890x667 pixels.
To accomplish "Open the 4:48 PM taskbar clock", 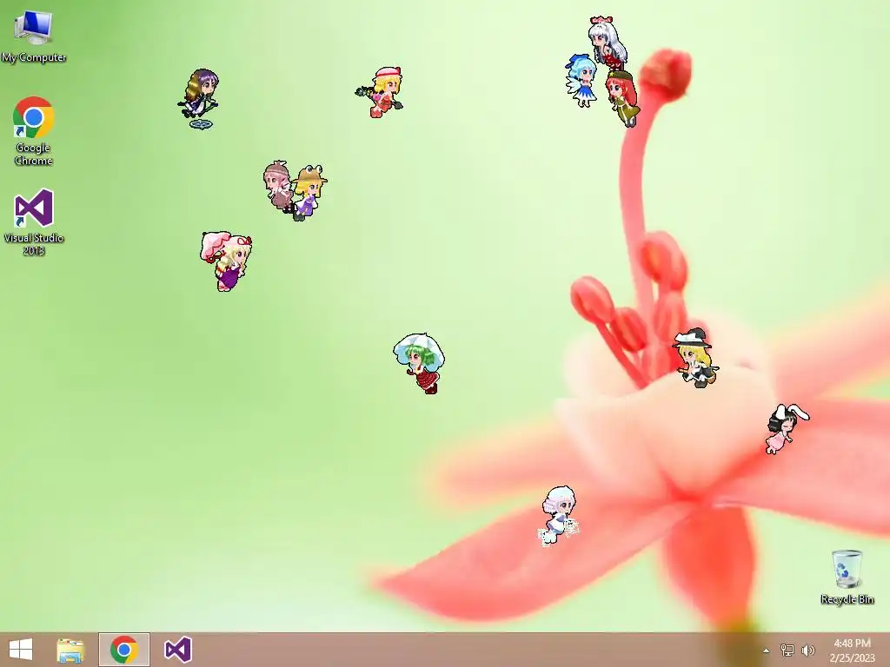I will coord(852,650).
